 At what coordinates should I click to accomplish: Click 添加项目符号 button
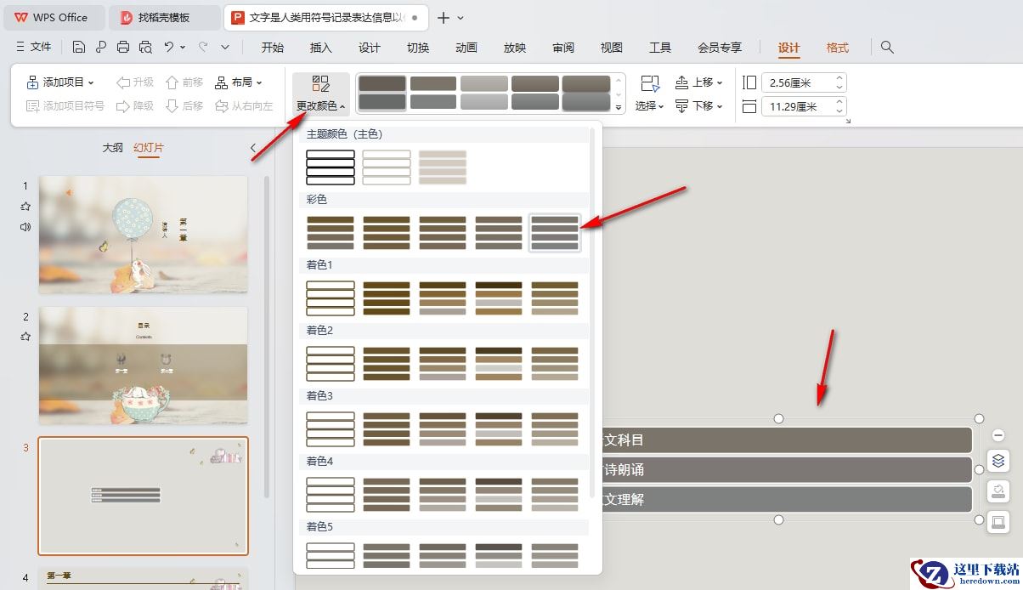[x=65, y=106]
